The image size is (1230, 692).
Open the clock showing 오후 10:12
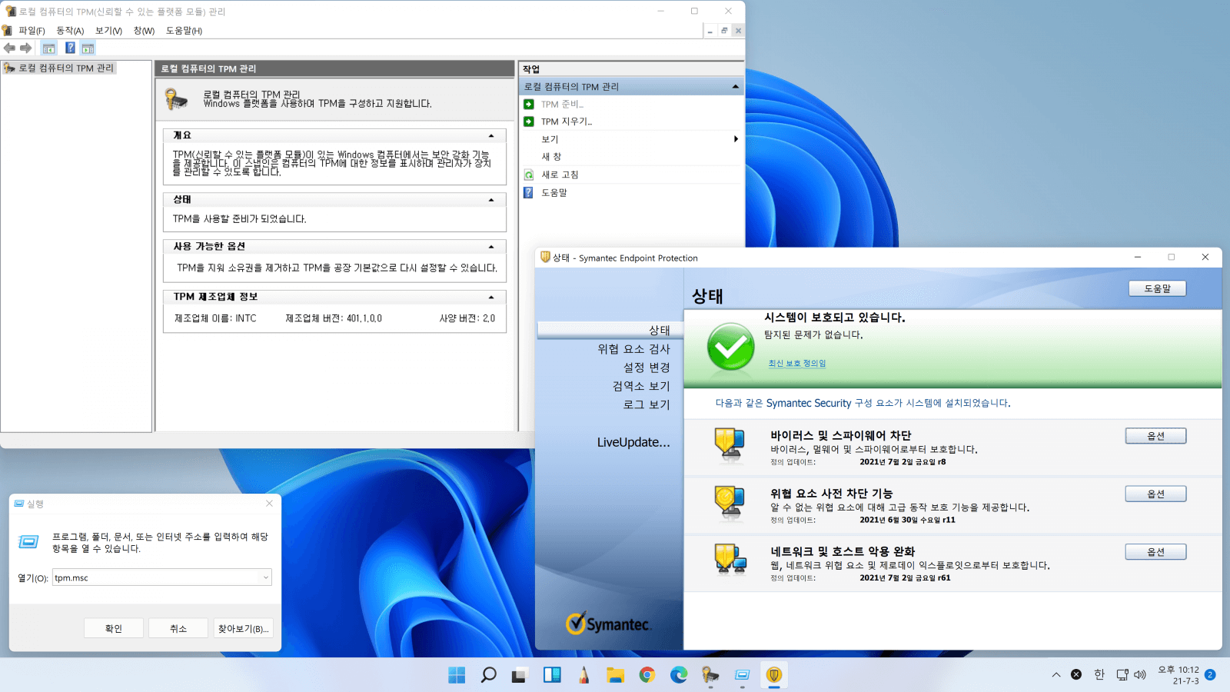1178,675
